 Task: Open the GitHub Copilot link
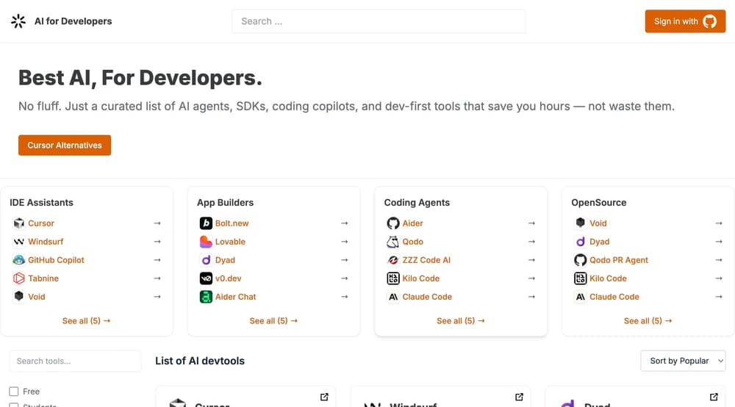pos(56,260)
